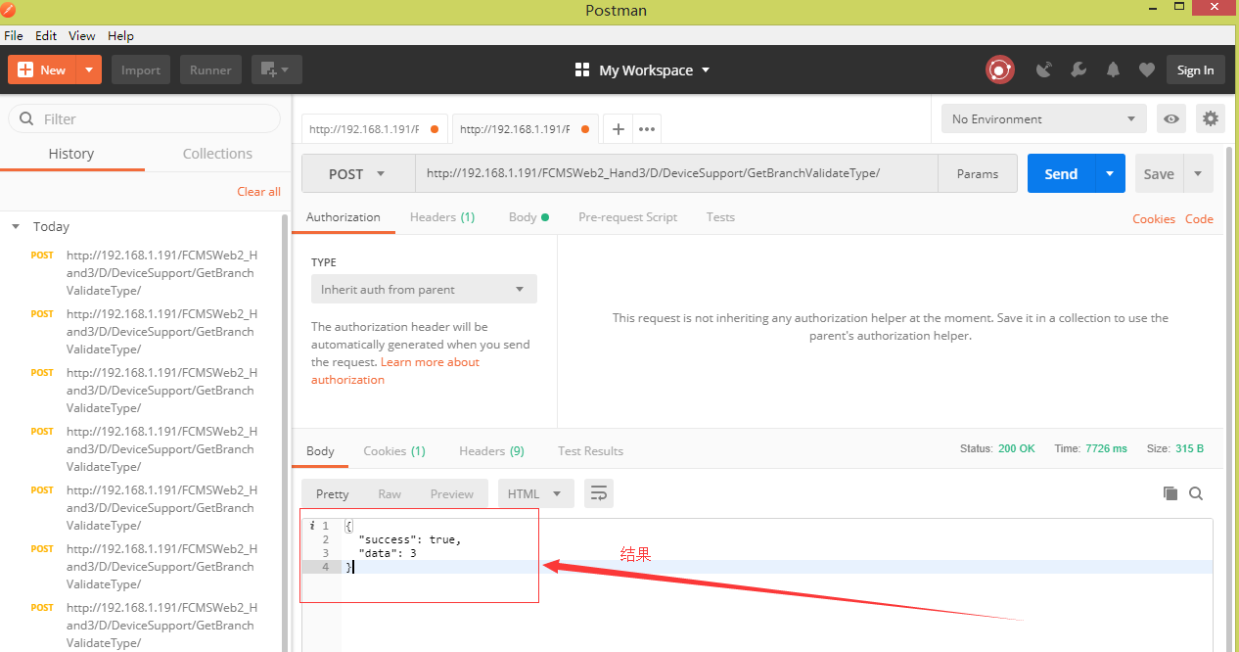1239x652 pixels.
Task: Open the Inherit auth from parent dropdown
Action: click(424, 289)
